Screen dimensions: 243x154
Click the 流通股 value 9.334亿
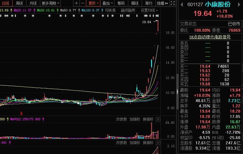[x=203, y=148]
